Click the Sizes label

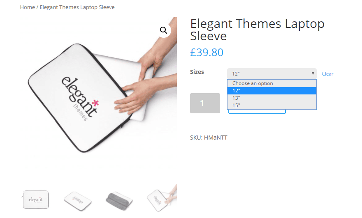point(197,72)
